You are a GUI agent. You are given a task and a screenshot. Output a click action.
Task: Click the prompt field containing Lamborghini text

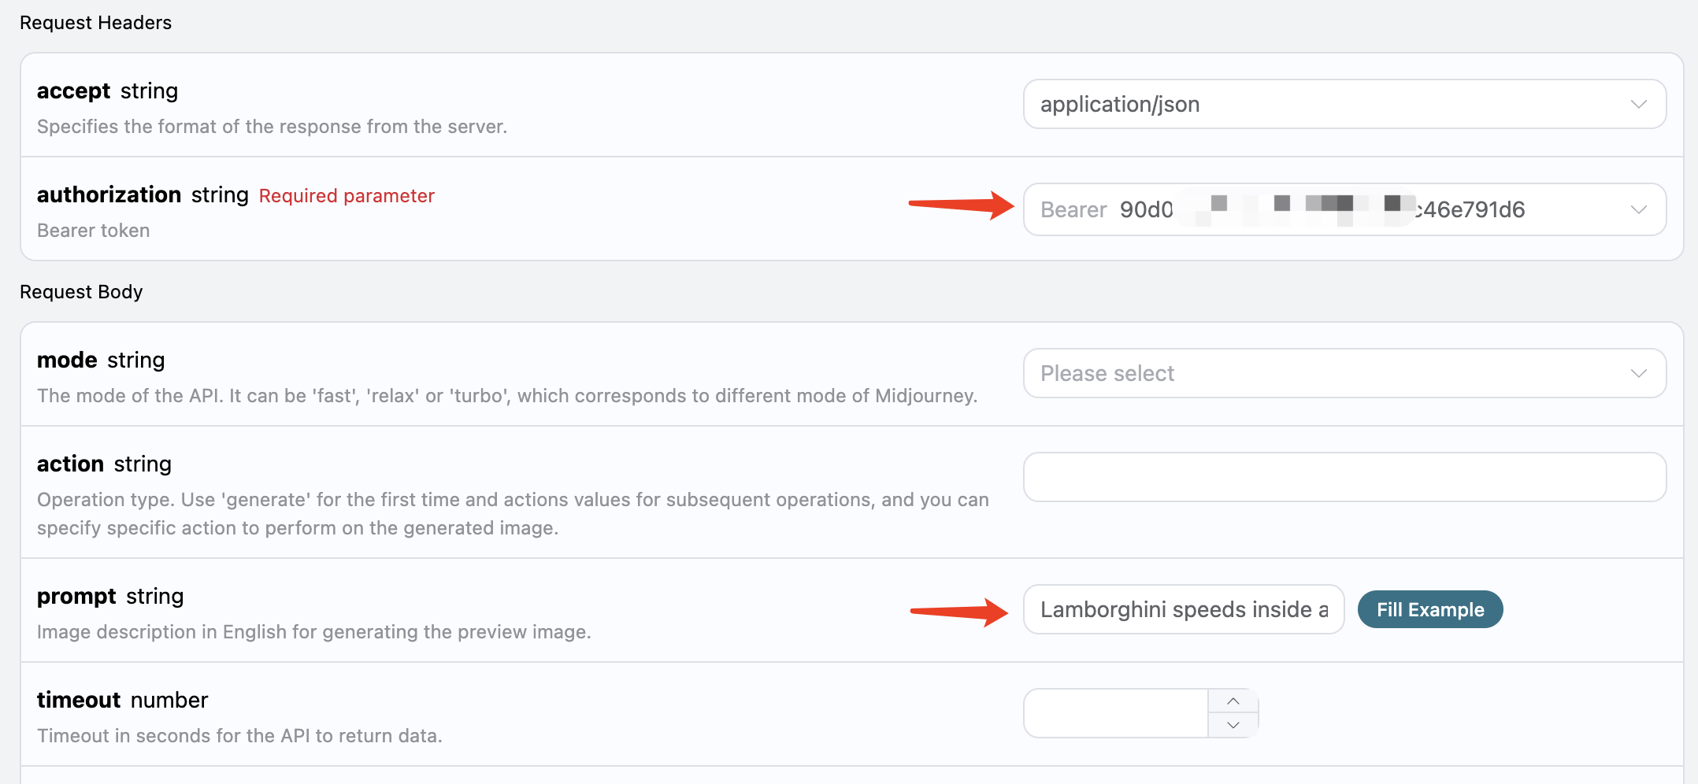(x=1183, y=609)
